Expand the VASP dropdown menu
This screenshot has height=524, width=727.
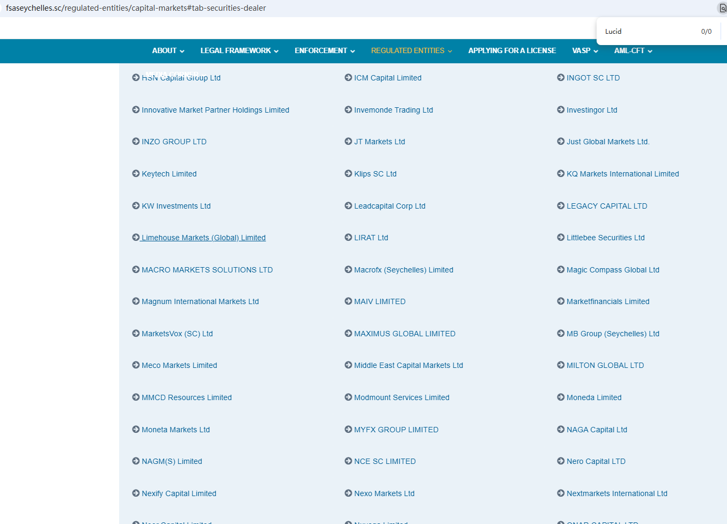(x=585, y=51)
